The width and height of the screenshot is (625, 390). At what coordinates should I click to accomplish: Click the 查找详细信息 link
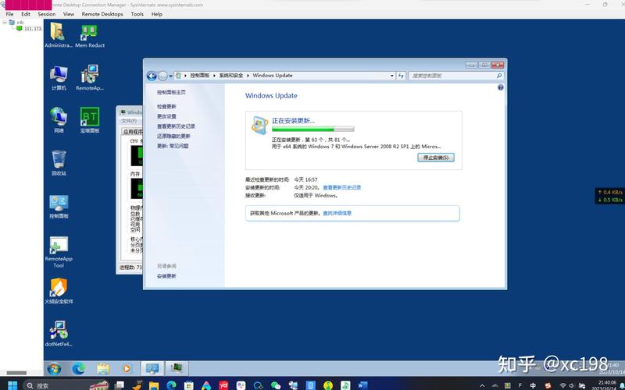coord(337,213)
